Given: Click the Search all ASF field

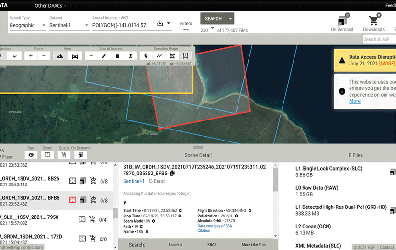Looking at the screenshot, I should pos(379,39).
